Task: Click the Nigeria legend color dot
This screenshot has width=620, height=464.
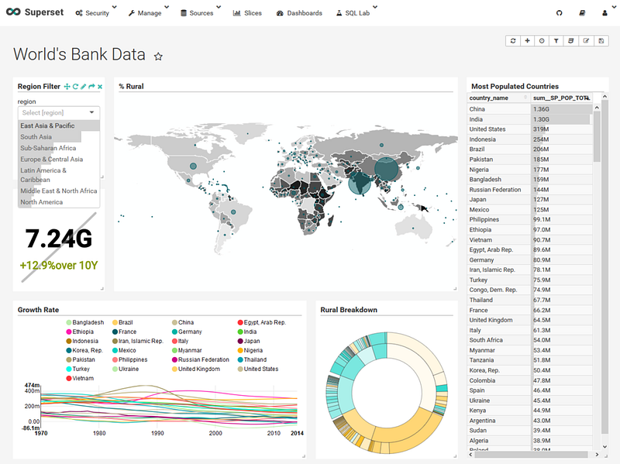Action: [240, 351]
